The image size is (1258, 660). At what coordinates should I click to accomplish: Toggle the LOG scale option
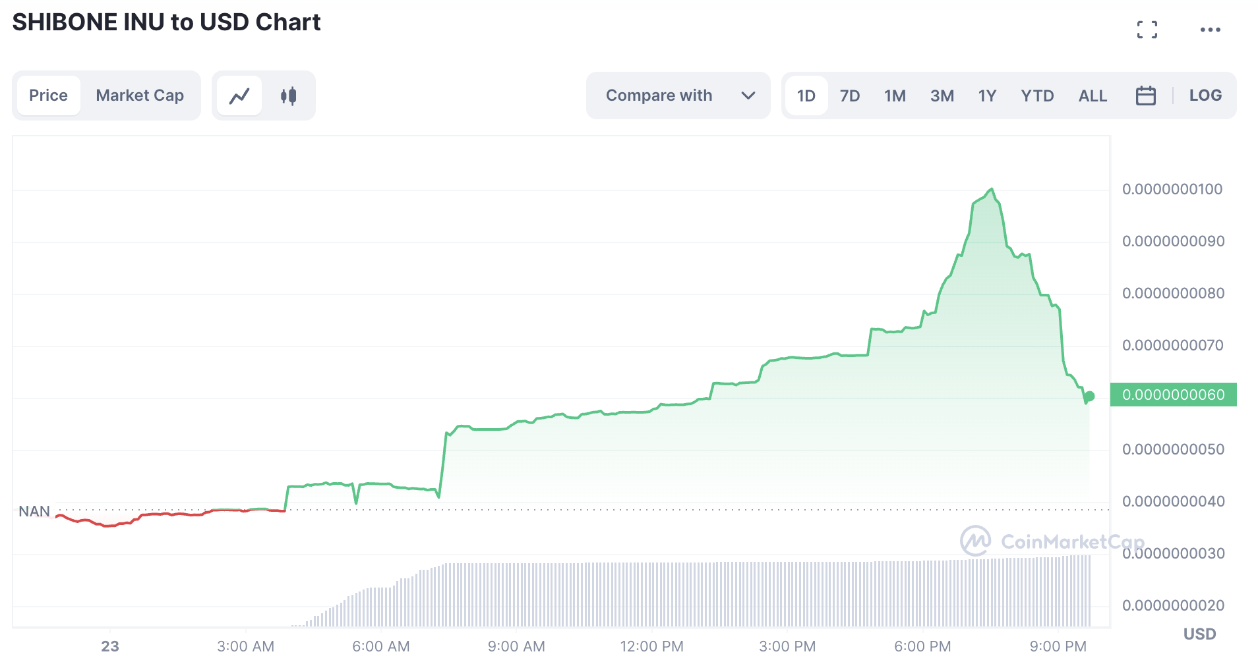(1205, 96)
